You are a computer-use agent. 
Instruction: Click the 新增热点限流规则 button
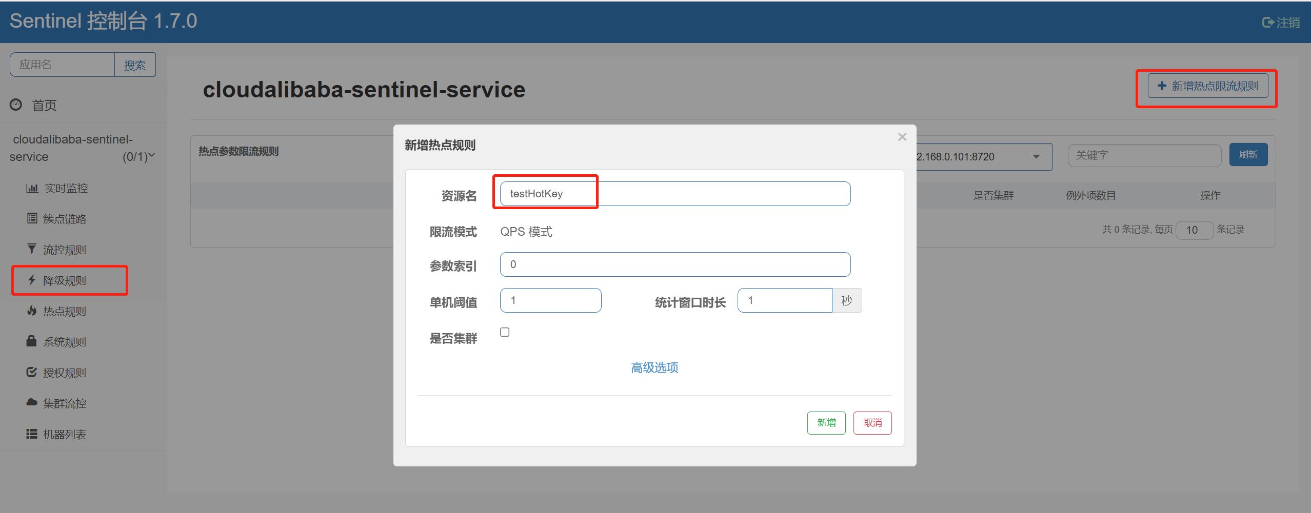[1207, 86]
